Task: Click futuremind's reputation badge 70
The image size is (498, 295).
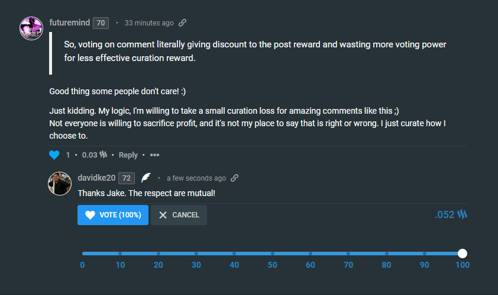Action: point(101,23)
